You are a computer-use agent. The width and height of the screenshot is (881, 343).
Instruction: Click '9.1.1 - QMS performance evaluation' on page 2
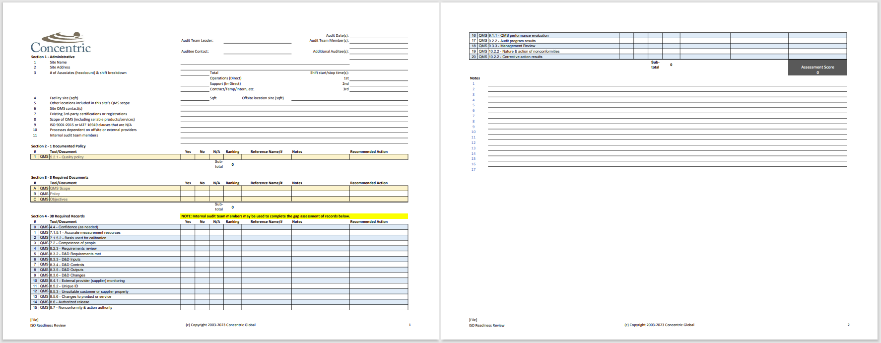658,36
